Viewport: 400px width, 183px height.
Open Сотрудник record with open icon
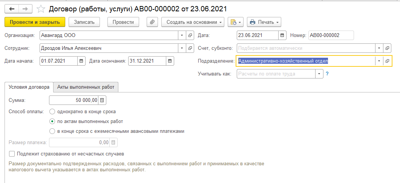[x=190, y=48]
